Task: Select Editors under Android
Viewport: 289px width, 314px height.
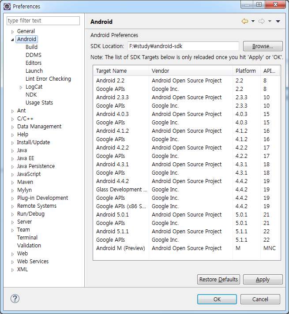Action: click(x=34, y=63)
